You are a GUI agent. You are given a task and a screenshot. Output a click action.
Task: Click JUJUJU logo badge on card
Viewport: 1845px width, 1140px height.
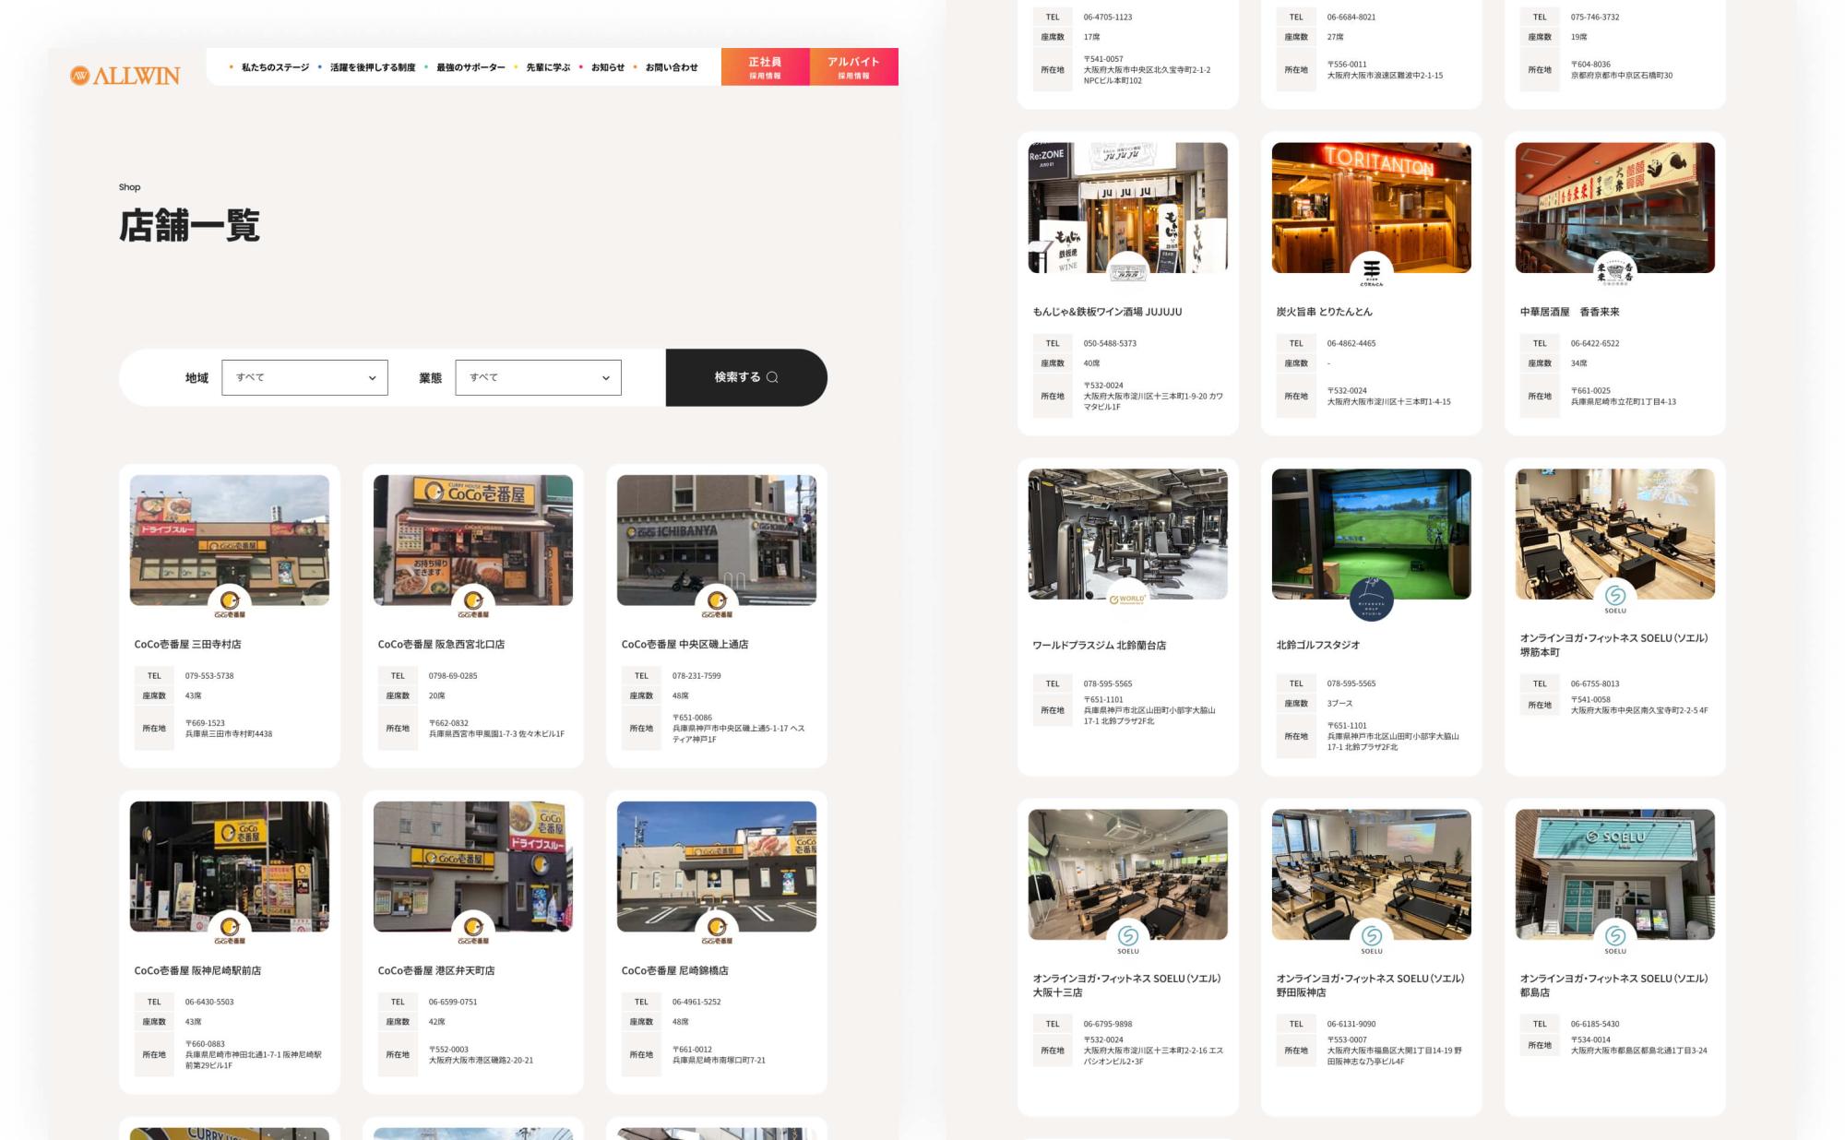tap(1127, 270)
